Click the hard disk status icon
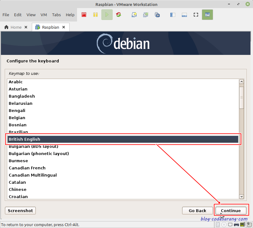Viewport: 253px width, 228px height. pyautogui.click(x=218, y=225)
